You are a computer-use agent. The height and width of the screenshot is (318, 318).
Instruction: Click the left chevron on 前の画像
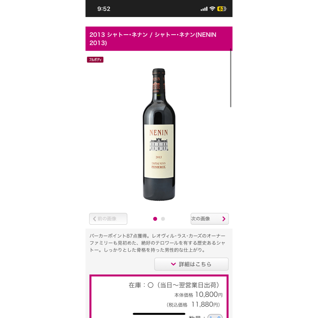click(x=94, y=219)
